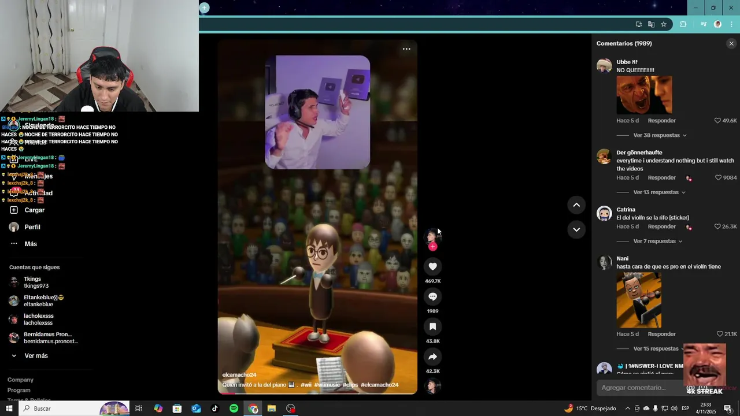Reply to Der gönnerhaufte's comment via Responder
The width and height of the screenshot is (740, 416).
tap(662, 178)
